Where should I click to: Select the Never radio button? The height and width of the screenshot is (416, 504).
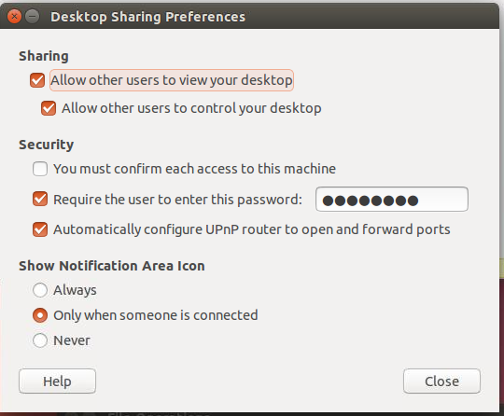tap(40, 340)
